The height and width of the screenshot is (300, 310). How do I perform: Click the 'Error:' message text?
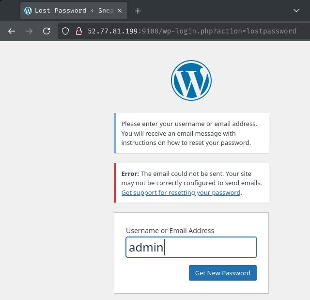tap(130, 174)
